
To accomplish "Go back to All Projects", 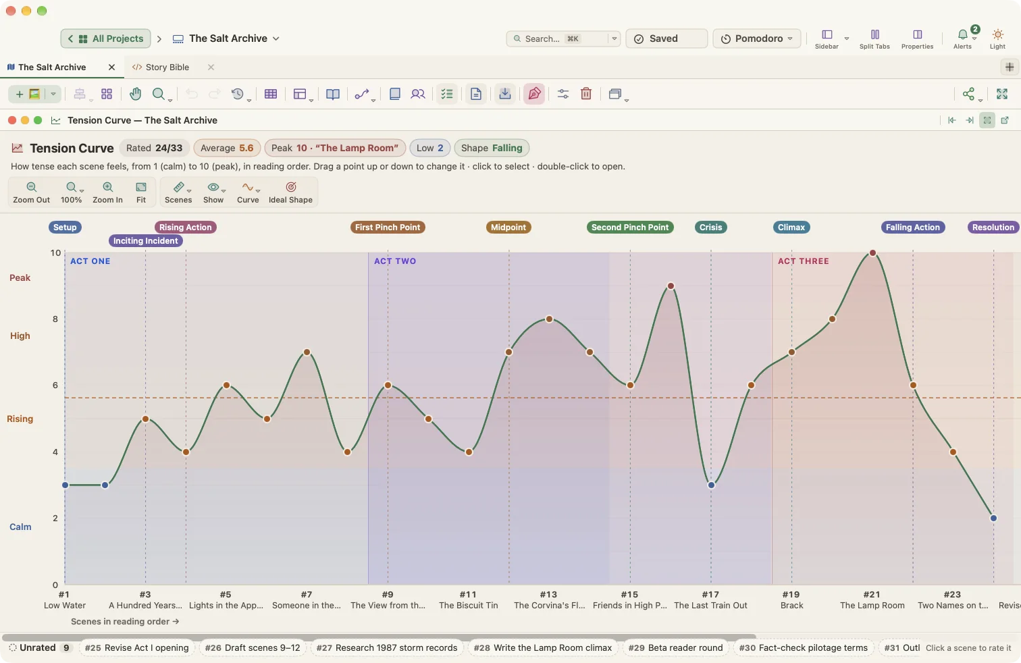I will tap(105, 38).
